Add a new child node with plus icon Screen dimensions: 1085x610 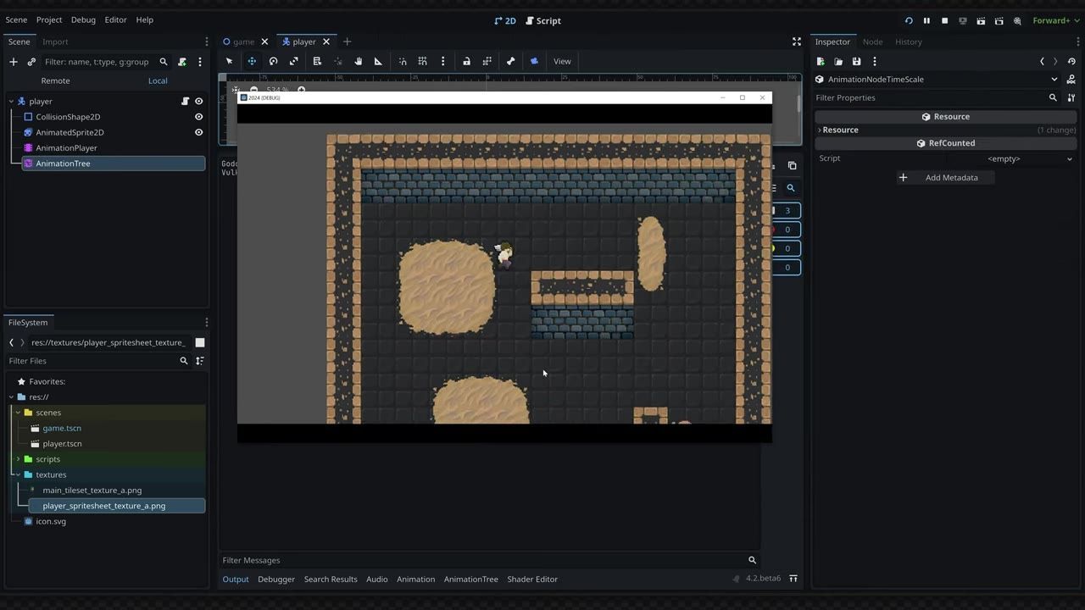[13, 62]
